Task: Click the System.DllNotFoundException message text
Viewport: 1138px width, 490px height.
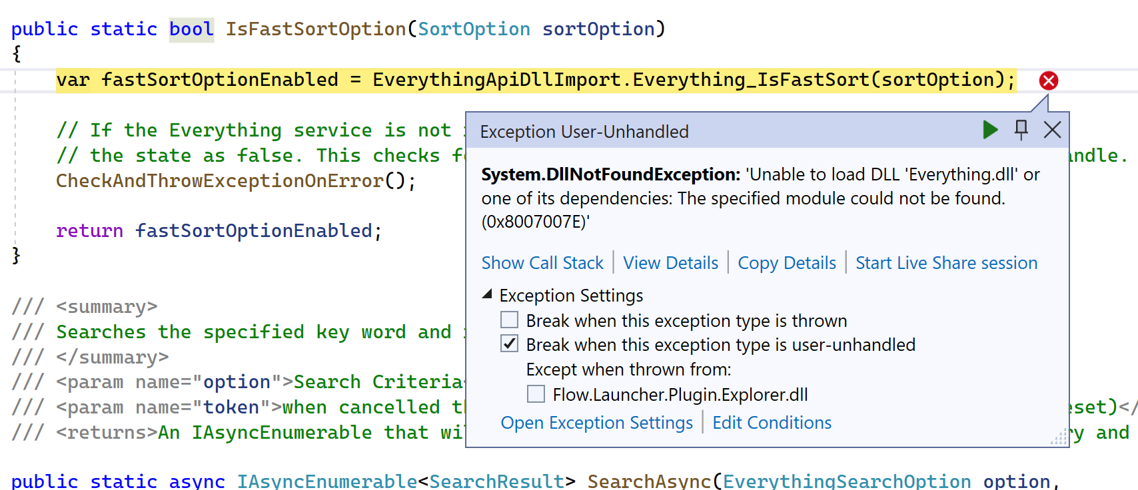Action: 760,198
